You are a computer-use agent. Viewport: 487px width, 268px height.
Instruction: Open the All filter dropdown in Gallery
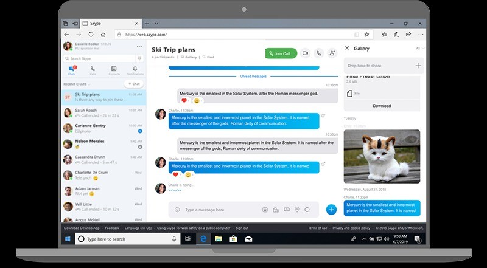420,49
